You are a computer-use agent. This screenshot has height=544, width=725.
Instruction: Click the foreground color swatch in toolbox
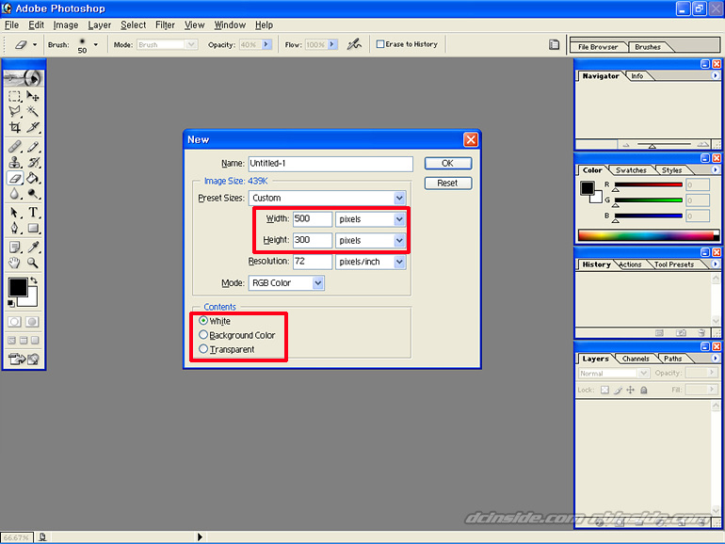point(18,287)
